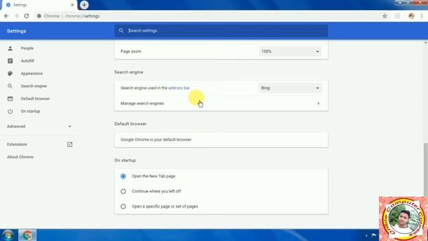Select Open a specific page or set of pages
Viewport: 428px width, 241px height.
[x=123, y=206]
